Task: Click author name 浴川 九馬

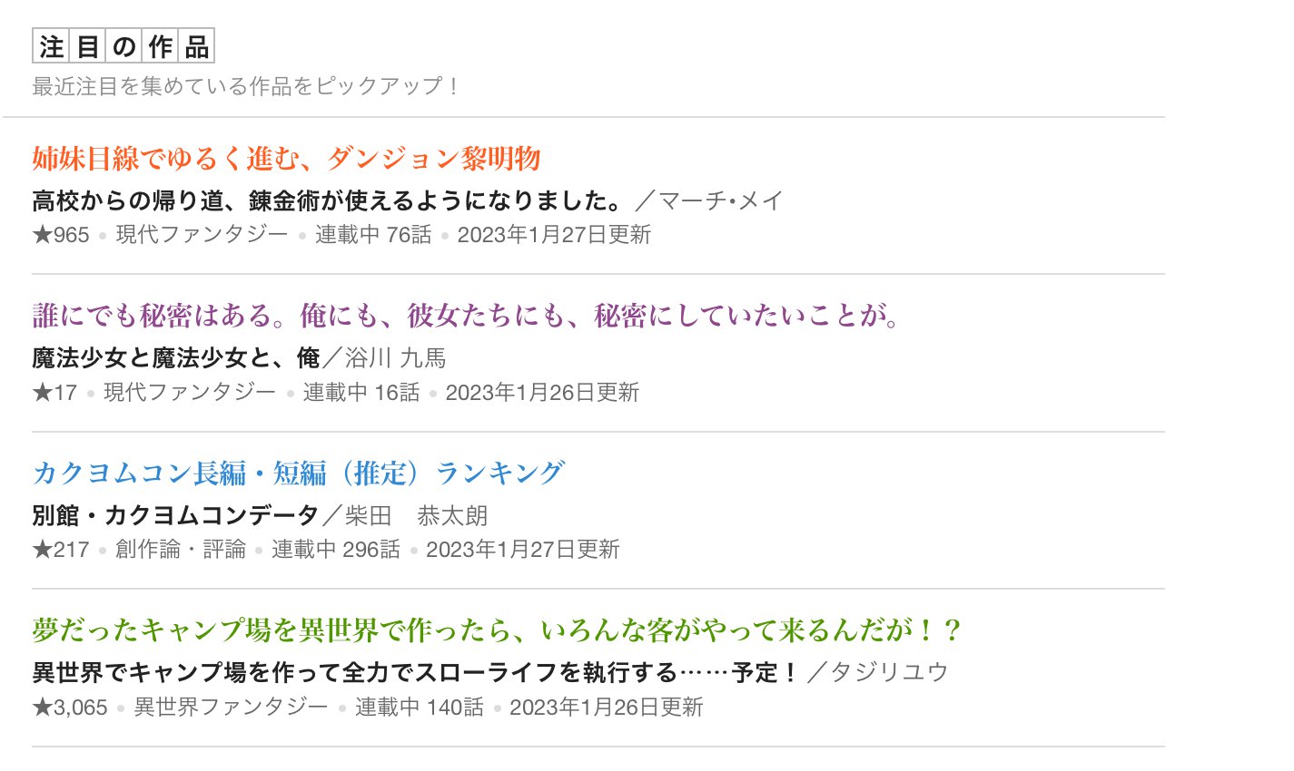Action: tap(396, 358)
